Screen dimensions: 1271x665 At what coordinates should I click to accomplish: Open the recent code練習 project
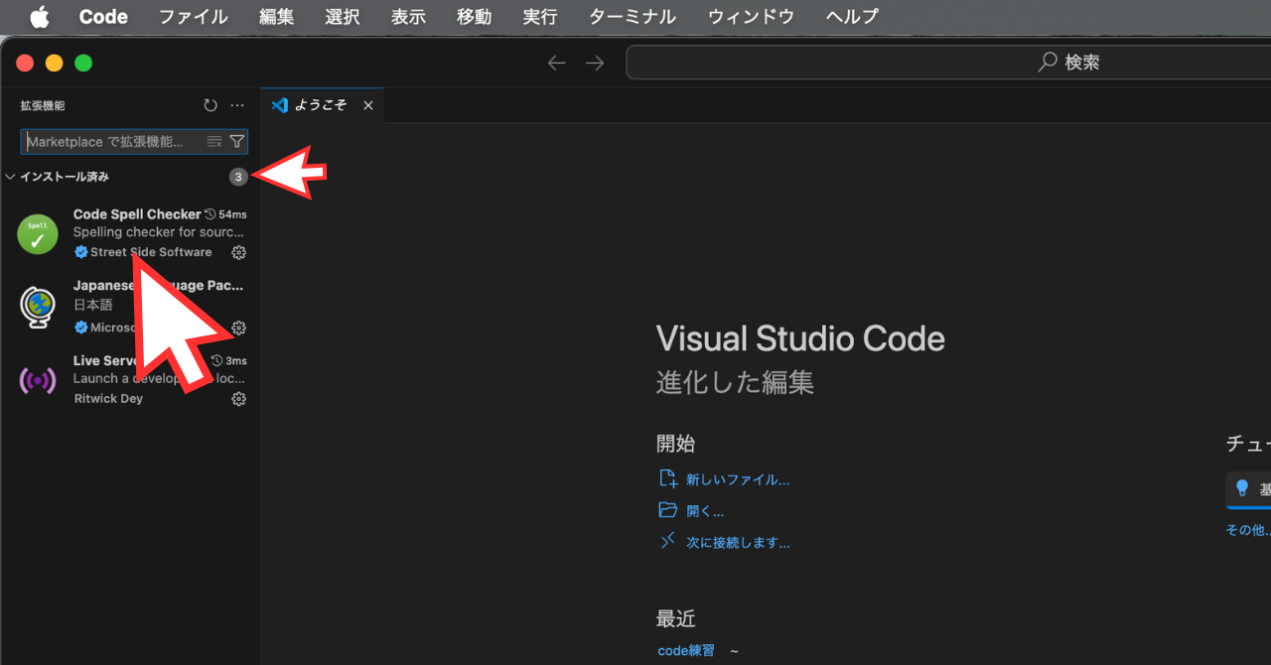[685, 650]
